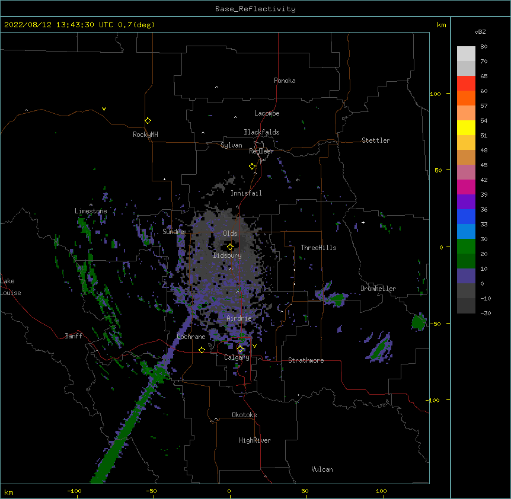
Task: Select the 54 dBZ yellow swatch
Action: coord(466,127)
